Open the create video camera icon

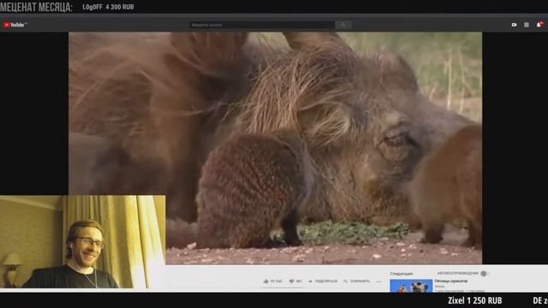tap(514, 25)
